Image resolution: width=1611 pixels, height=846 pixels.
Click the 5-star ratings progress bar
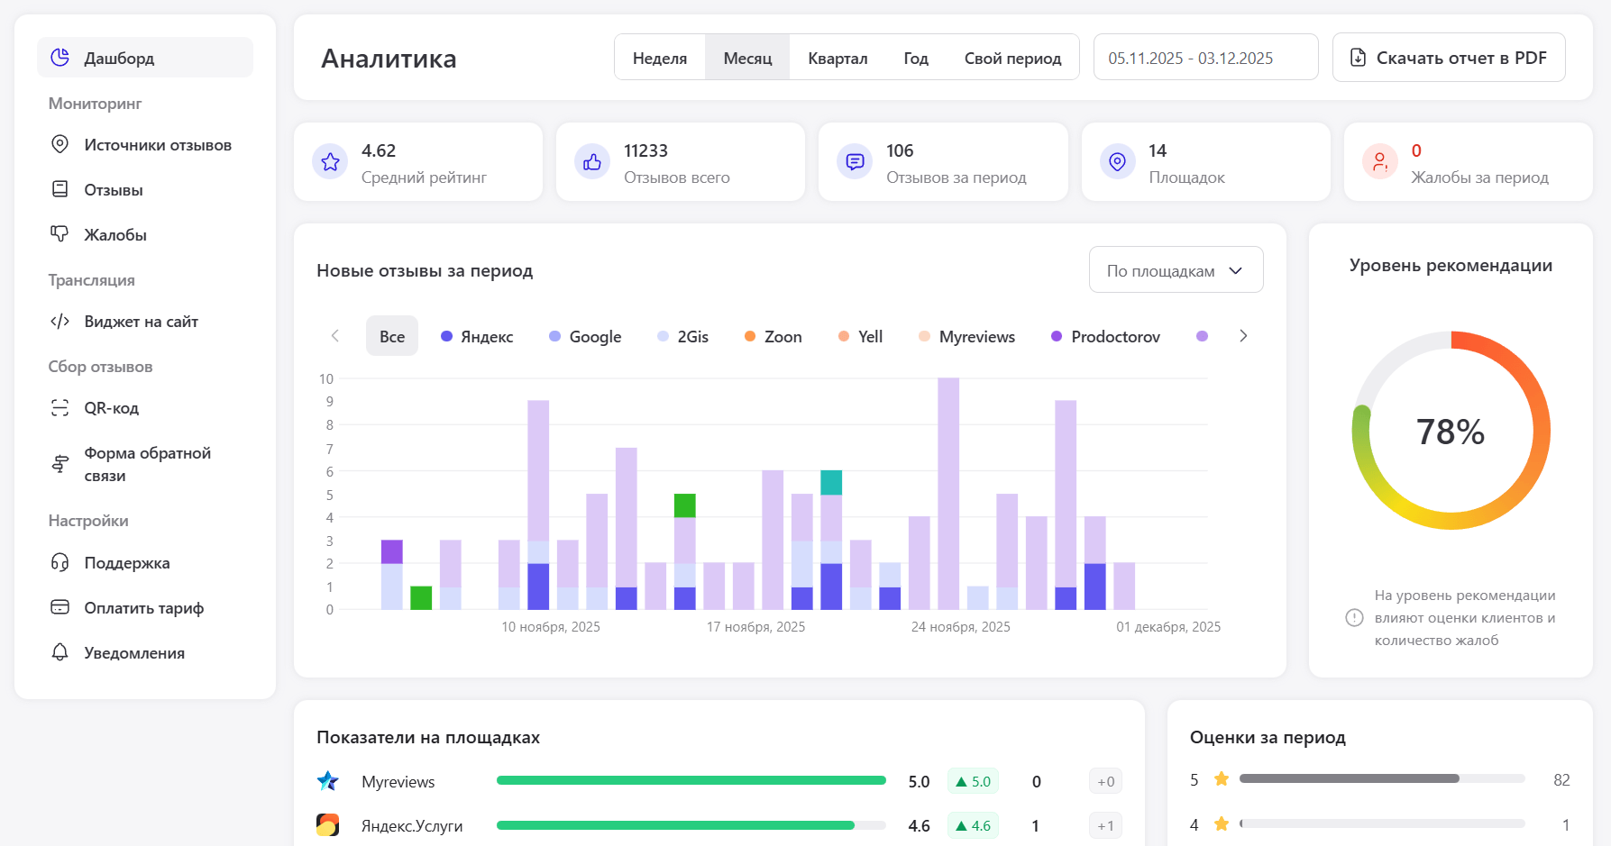pos(1381,778)
